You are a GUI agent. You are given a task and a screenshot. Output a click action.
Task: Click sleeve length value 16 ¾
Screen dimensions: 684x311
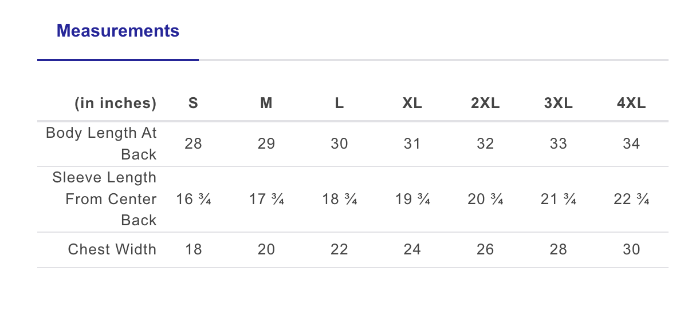[x=194, y=200]
